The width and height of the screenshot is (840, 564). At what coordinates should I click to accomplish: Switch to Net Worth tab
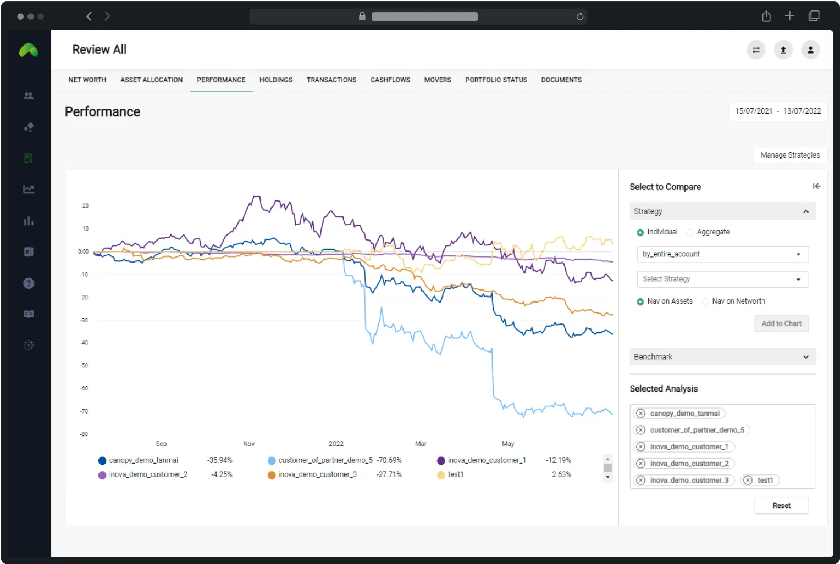[x=87, y=80]
